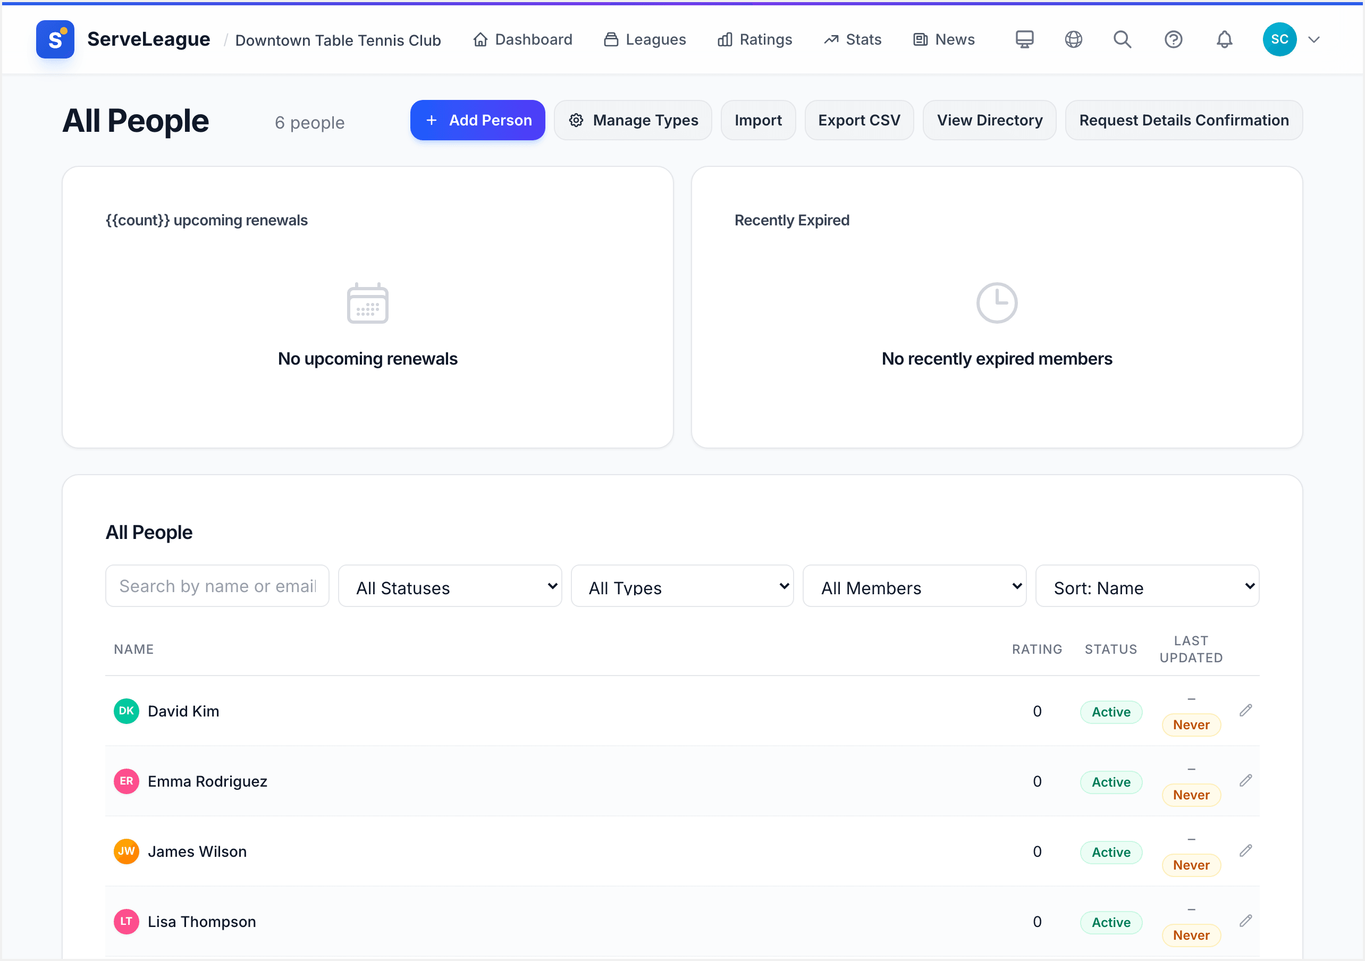Open the All Statuses dropdown
This screenshot has width=1365, height=961.
[450, 586]
